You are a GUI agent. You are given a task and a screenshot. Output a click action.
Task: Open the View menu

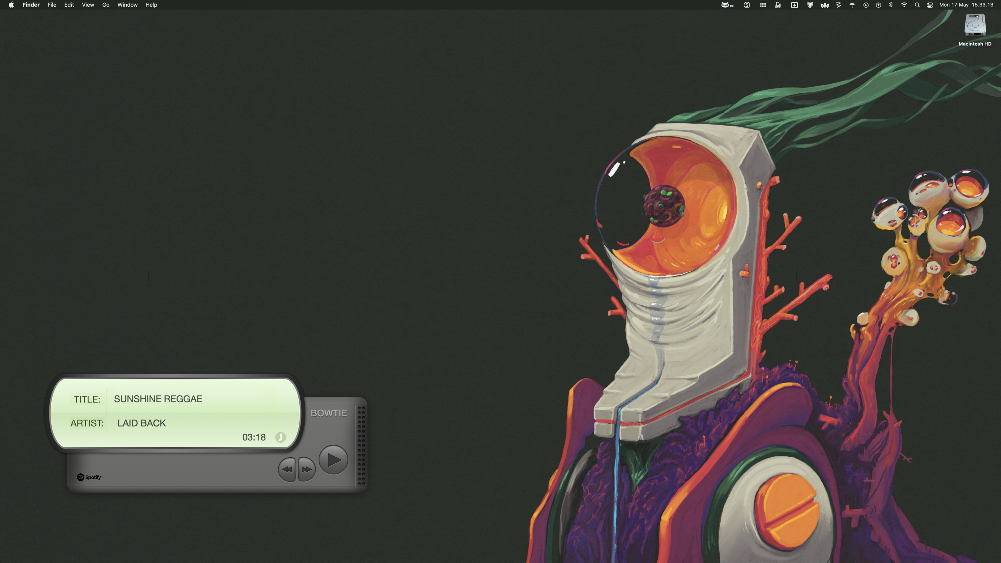[88, 5]
